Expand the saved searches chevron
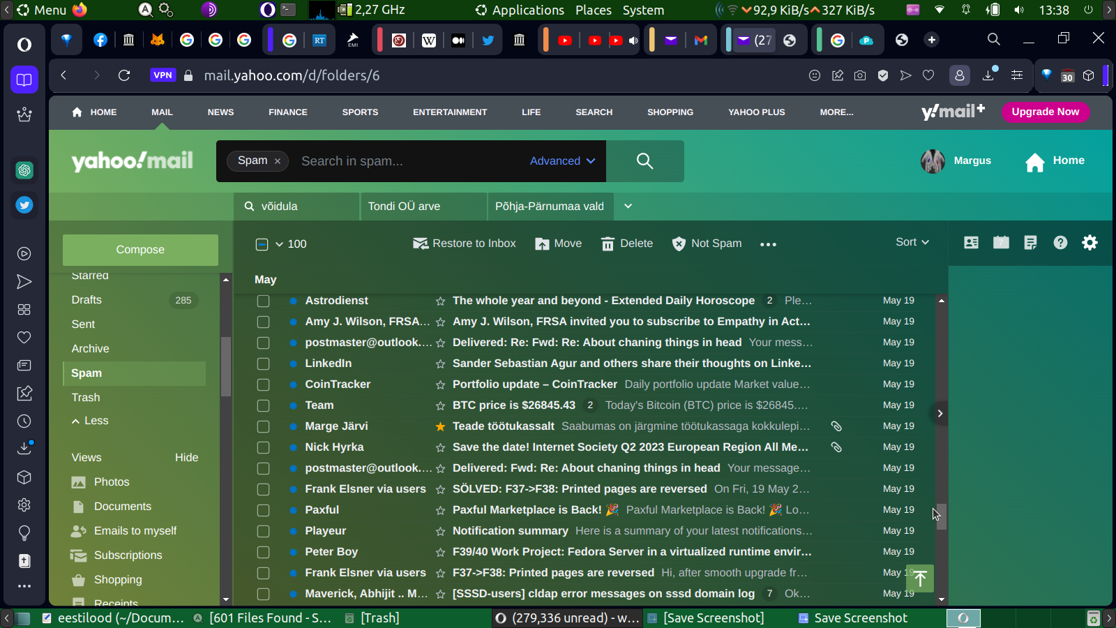This screenshot has height=628, width=1116. (628, 206)
